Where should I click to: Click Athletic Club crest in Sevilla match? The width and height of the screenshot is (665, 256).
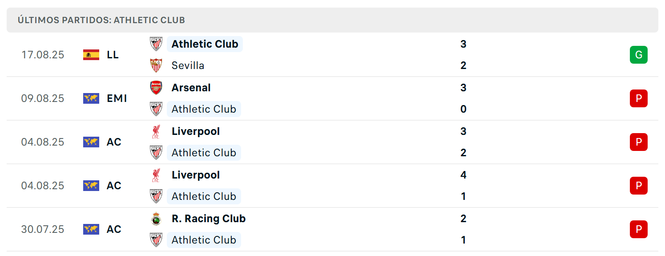point(156,44)
